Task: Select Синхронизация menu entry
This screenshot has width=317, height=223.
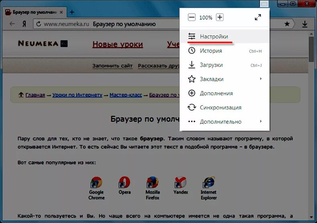Action: pyautogui.click(x=224, y=107)
